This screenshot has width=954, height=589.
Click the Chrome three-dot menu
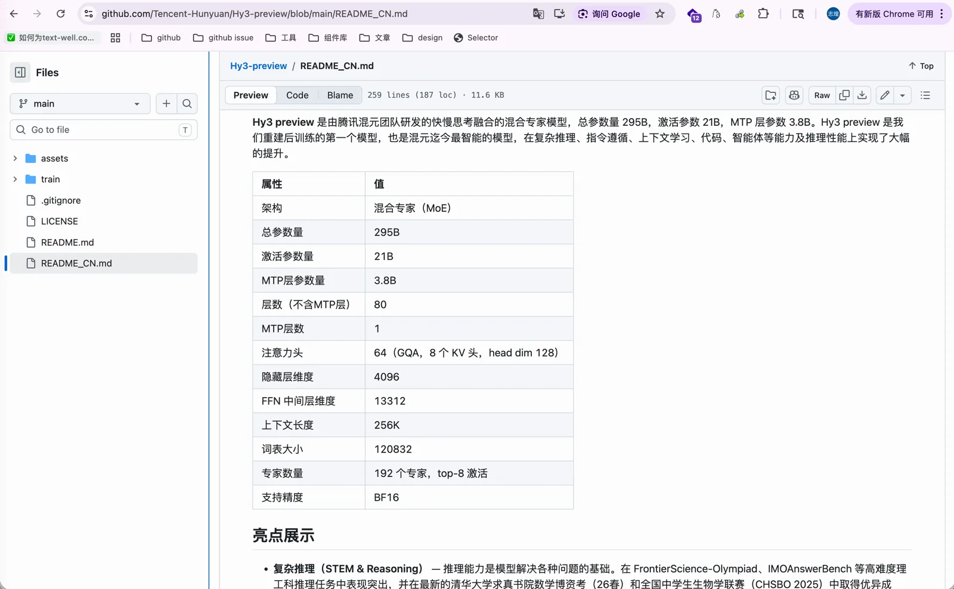[x=942, y=14]
